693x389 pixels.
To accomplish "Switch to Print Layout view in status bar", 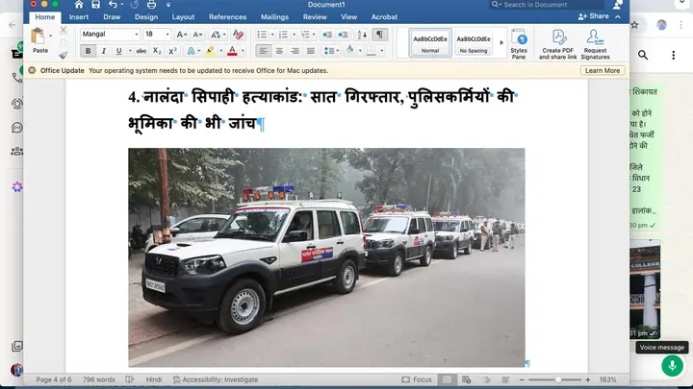I will [x=448, y=379].
